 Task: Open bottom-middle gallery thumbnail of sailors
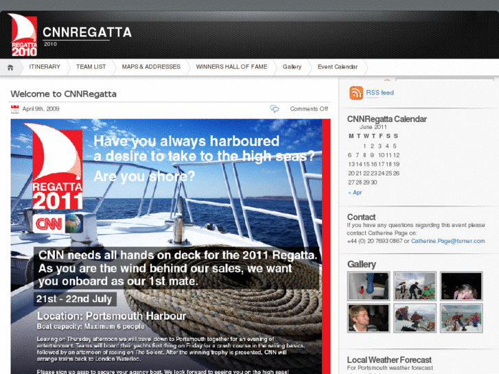(415, 318)
